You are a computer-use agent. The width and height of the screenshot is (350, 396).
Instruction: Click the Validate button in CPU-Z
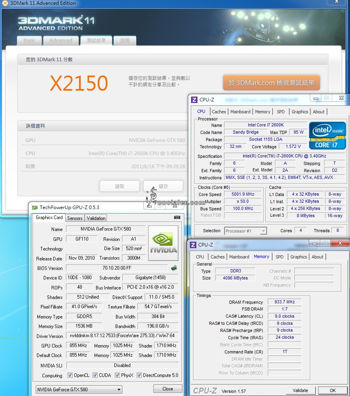click(301, 390)
